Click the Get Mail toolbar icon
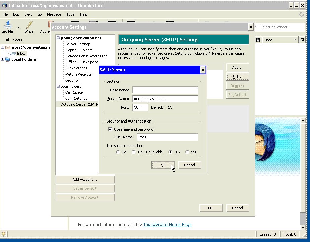Image resolution: width=310 pixels, height=242 pixels. [8, 25]
